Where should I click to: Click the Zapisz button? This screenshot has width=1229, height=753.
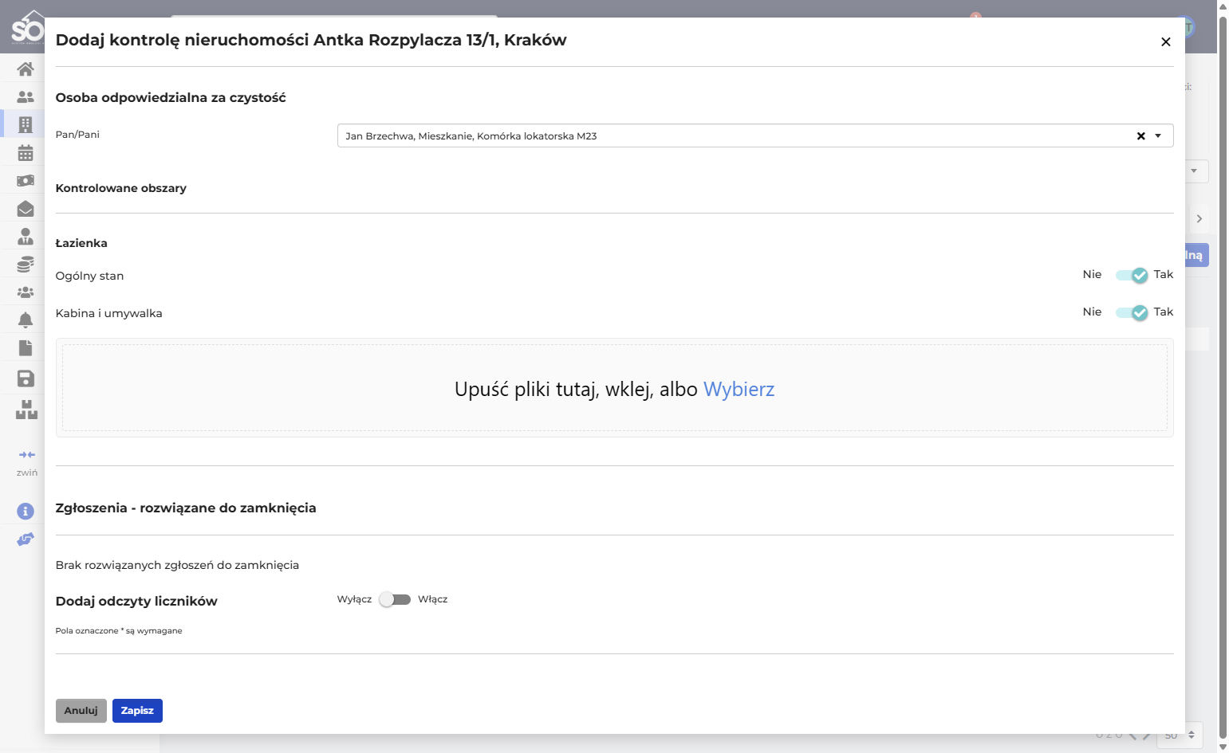pyautogui.click(x=137, y=711)
